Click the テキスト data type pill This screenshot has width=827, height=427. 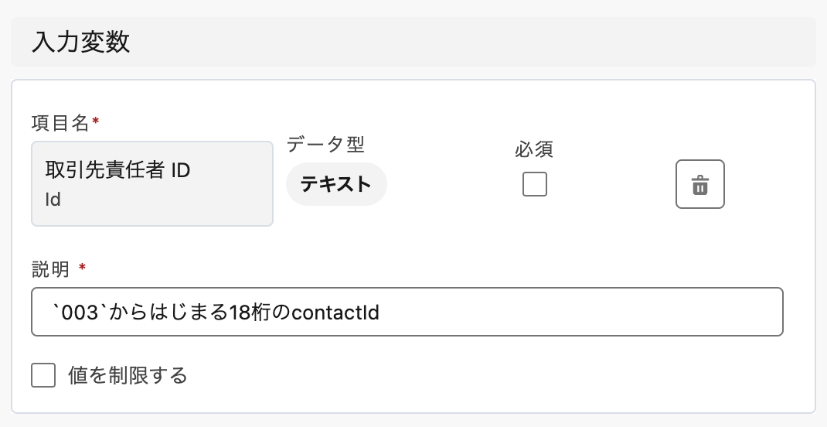point(335,185)
